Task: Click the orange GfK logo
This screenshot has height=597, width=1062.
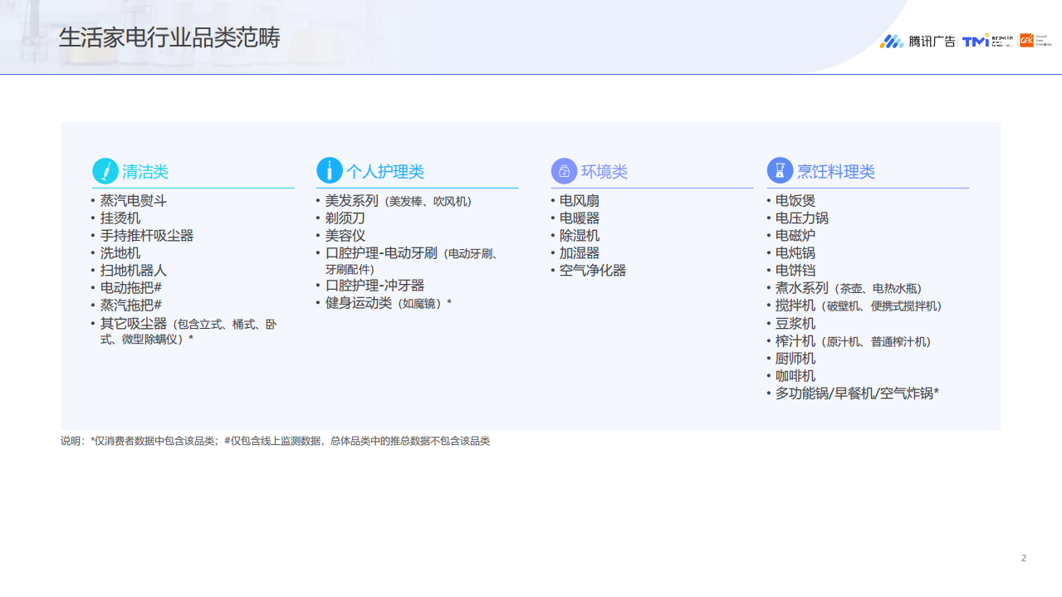Action: pyautogui.click(x=1026, y=38)
